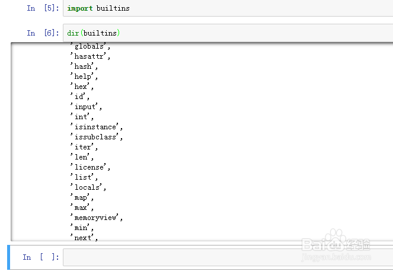Click the empty input cell at bottom
The width and height of the screenshot is (393, 271).
228,257
